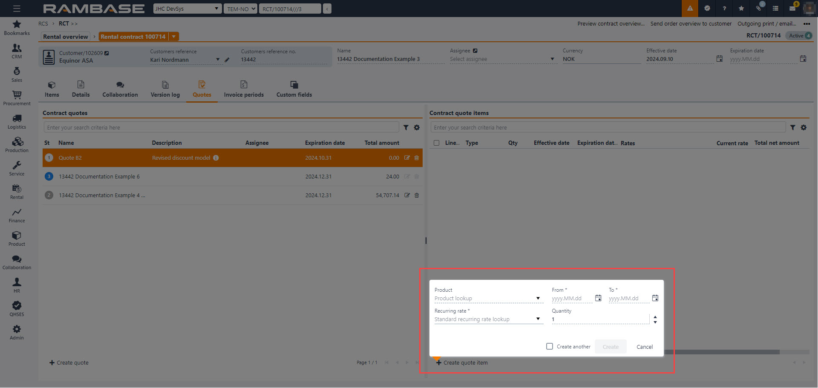Image resolution: width=818 pixels, height=388 pixels.
Task: Open filter for Contract quotes list
Action: pyautogui.click(x=406, y=128)
